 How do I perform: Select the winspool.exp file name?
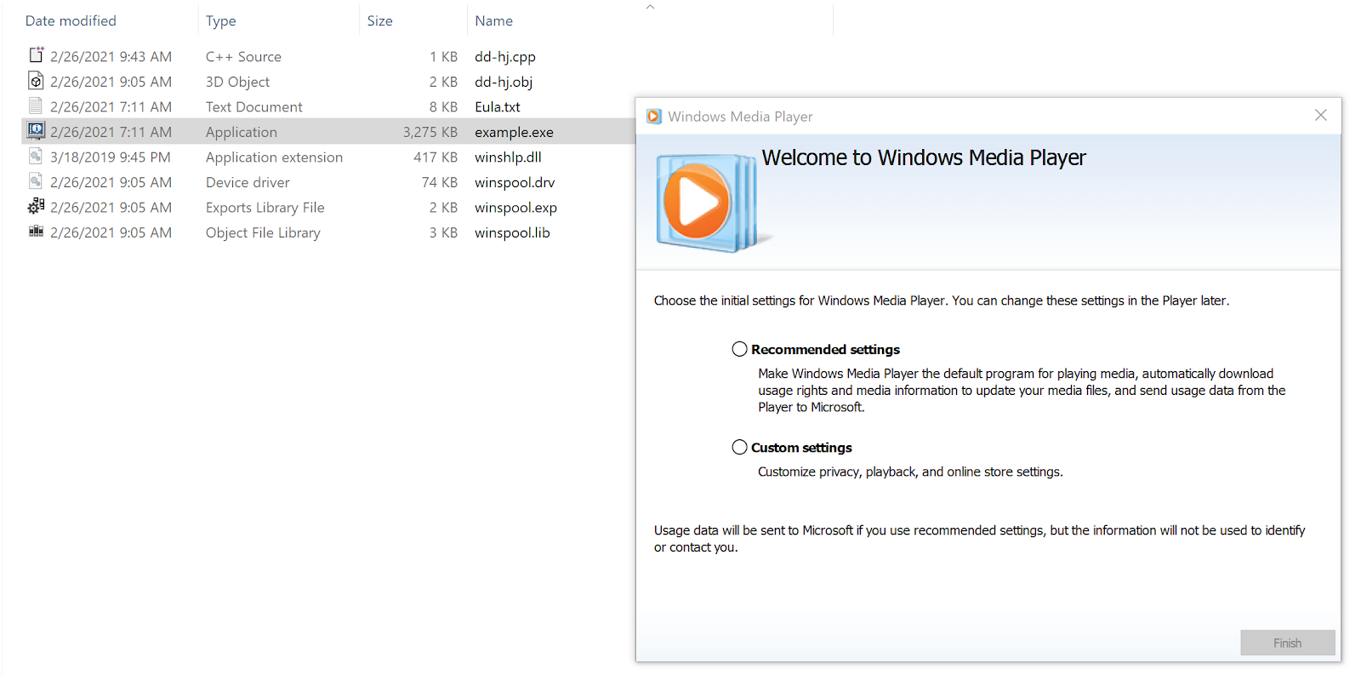click(x=515, y=207)
